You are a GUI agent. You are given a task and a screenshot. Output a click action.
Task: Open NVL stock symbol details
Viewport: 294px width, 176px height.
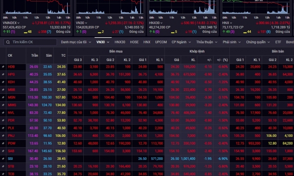click(x=11, y=113)
